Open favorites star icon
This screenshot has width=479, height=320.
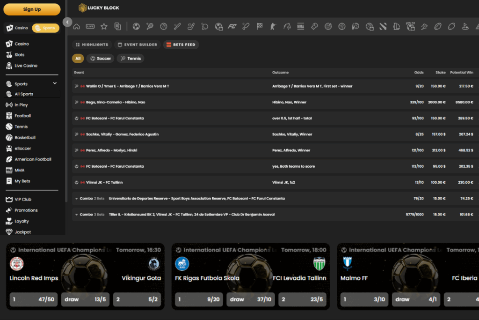(104, 27)
